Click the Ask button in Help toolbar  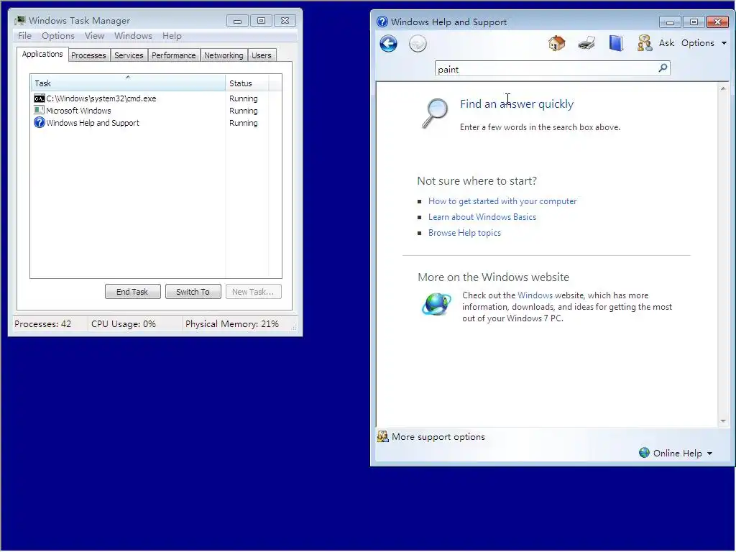(x=666, y=43)
